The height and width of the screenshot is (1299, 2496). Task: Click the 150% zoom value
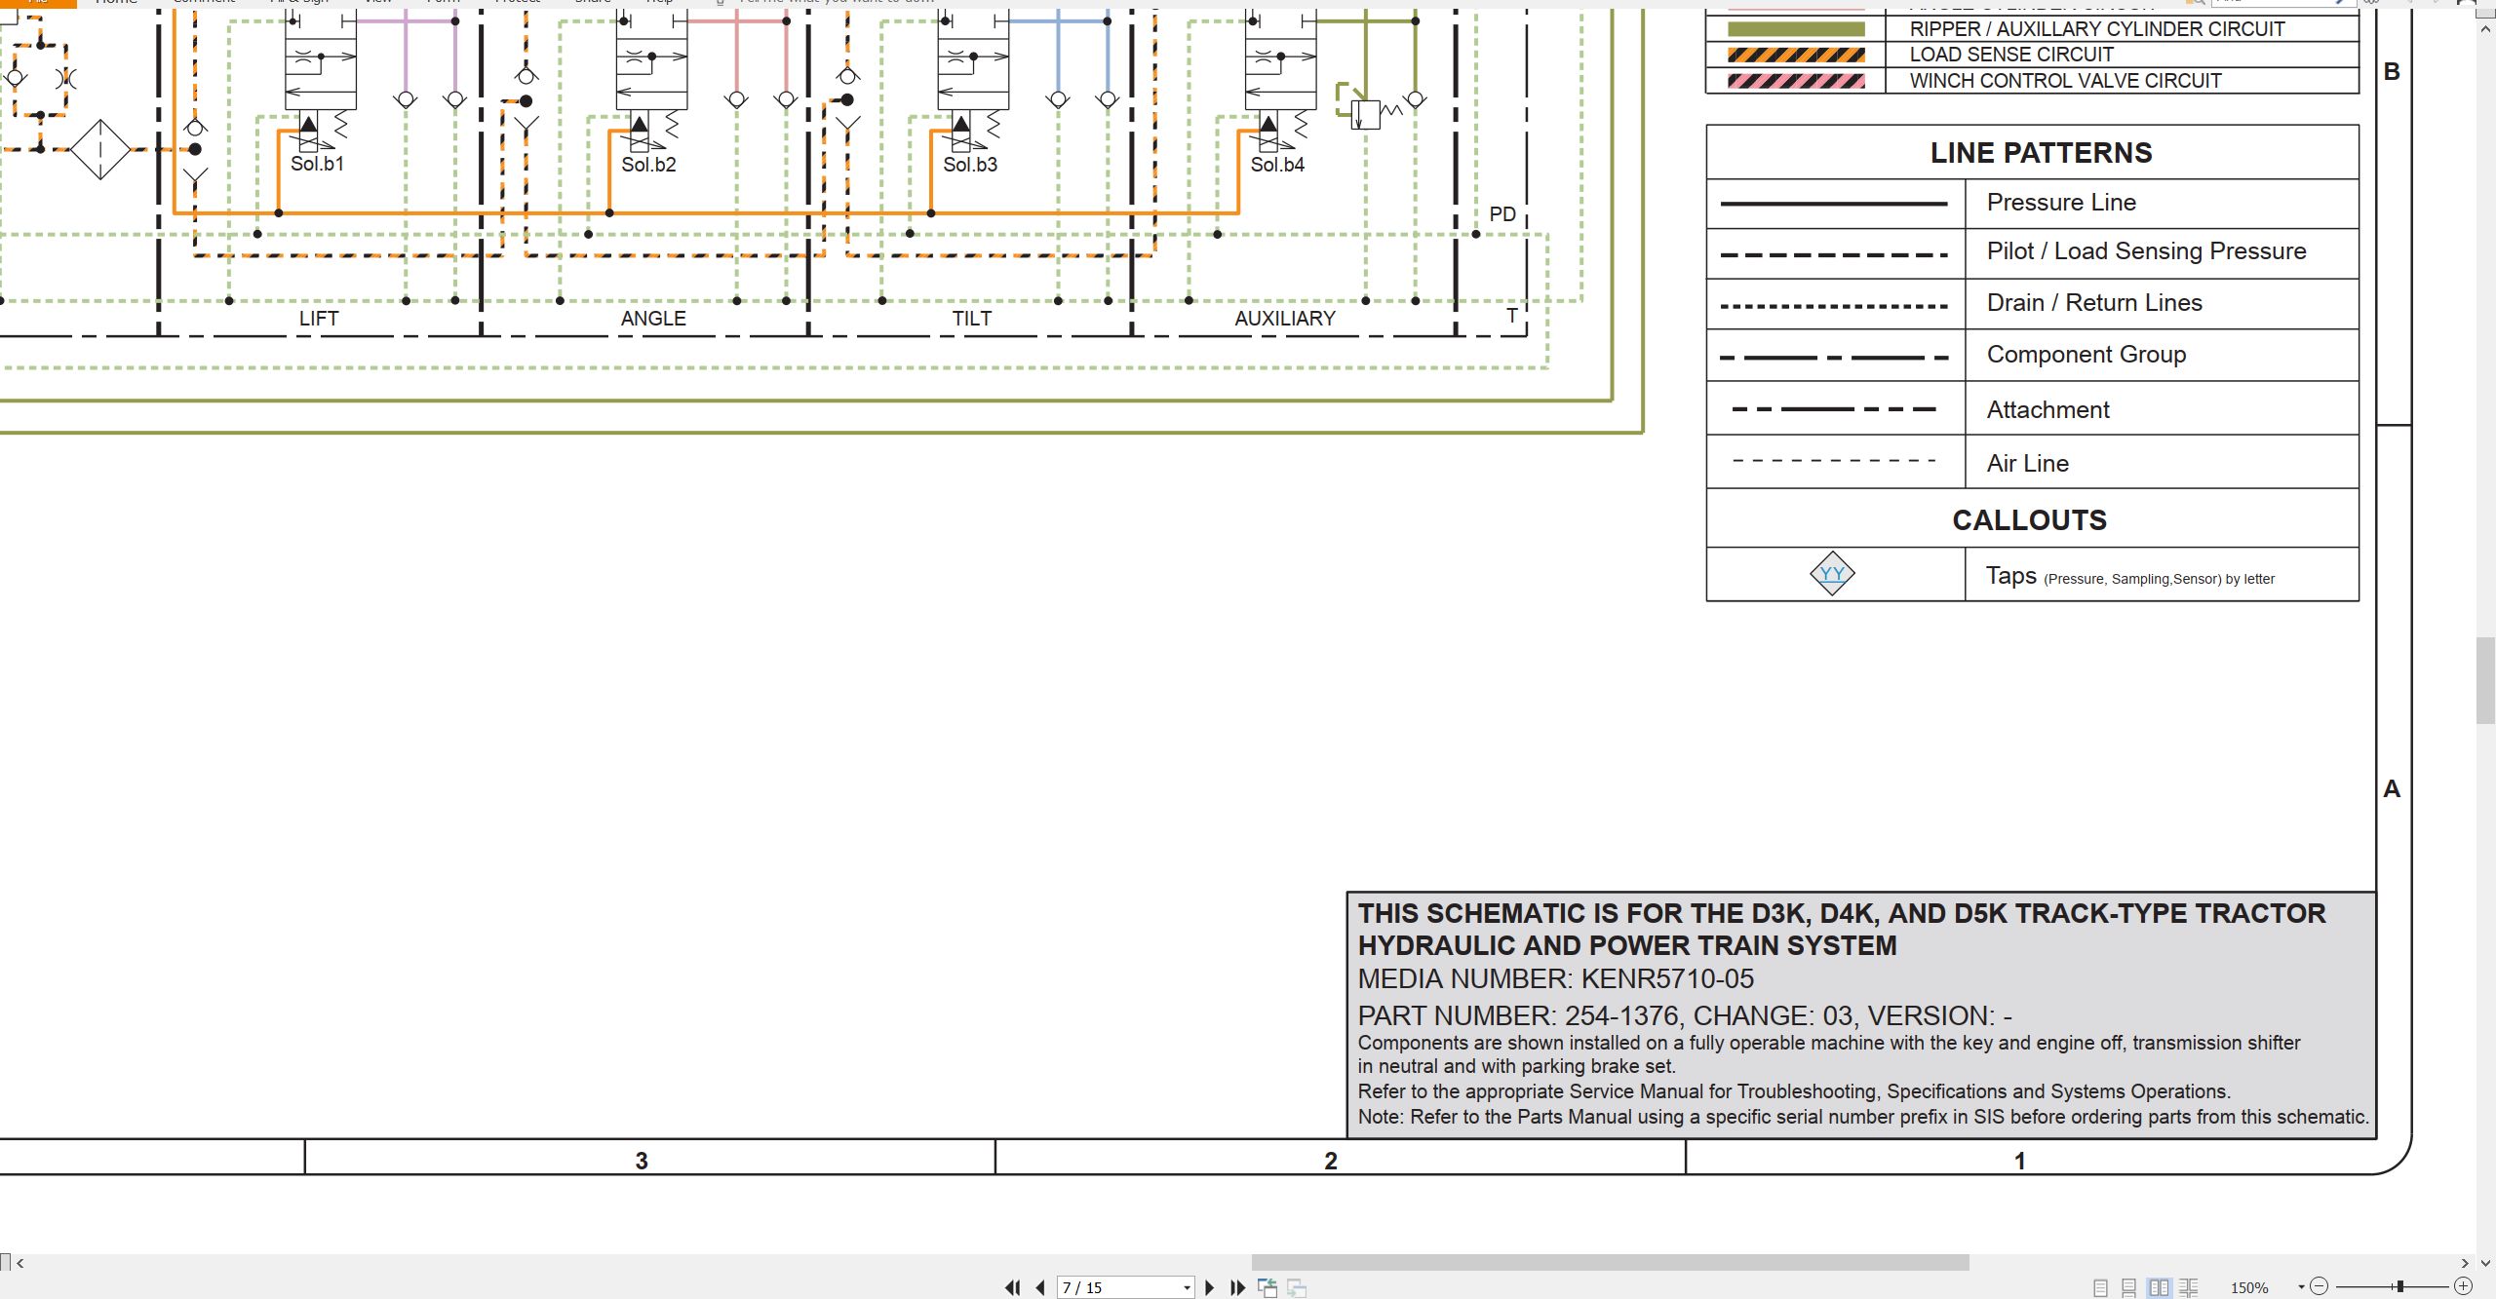click(x=2249, y=1288)
